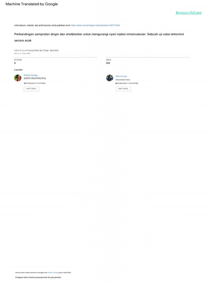Click the journal line ending April 2022
This screenshot has height=283, width=212.
tap(36, 51)
